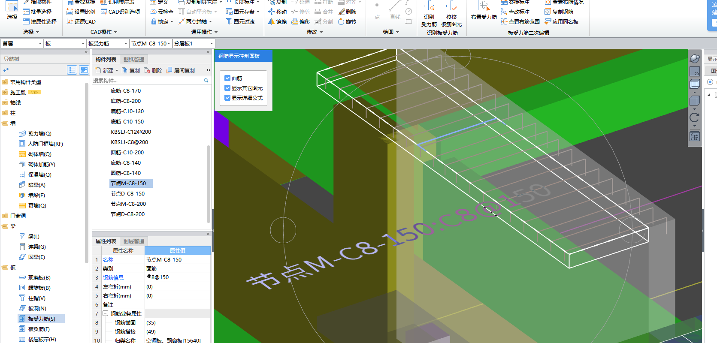Viewport: 717px width, 343px height.
Task: Click the 备注 property value cell
Action: [178, 304]
